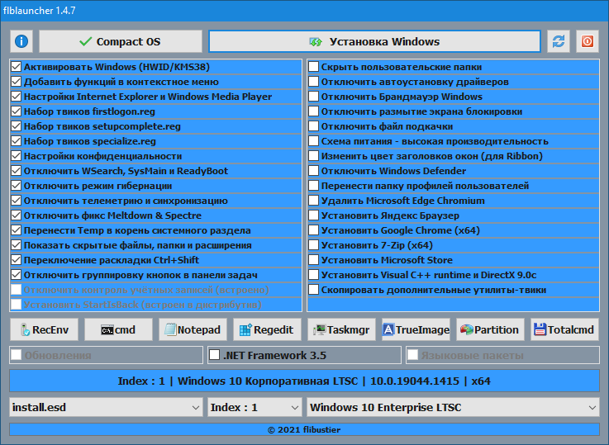The image size is (609, 445).
Task: Launch TrueImage utility
Action: click(x=416, y=329)
